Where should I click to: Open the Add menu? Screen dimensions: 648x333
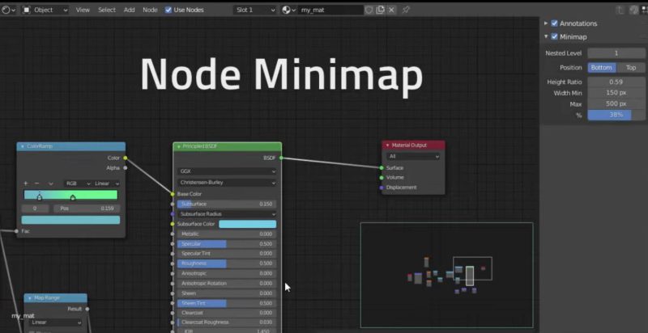coord(130,10)
